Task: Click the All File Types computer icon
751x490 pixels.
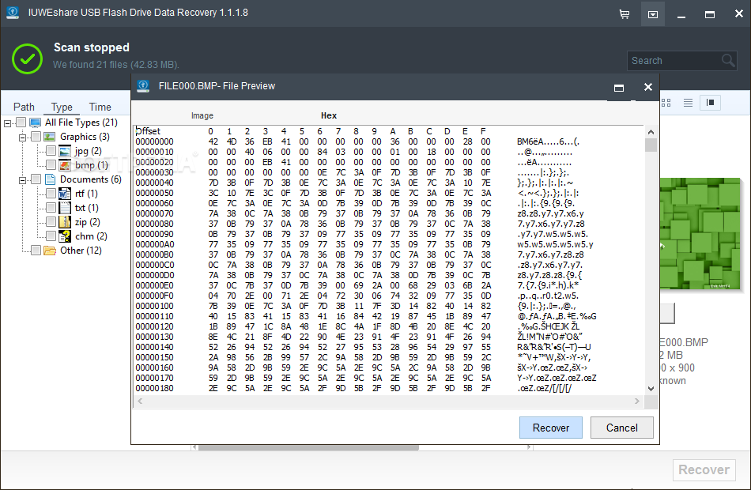Action: point(35,122)
